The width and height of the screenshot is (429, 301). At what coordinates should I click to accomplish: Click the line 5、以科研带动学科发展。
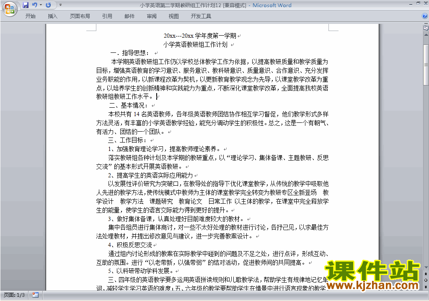tap(141, 271)
